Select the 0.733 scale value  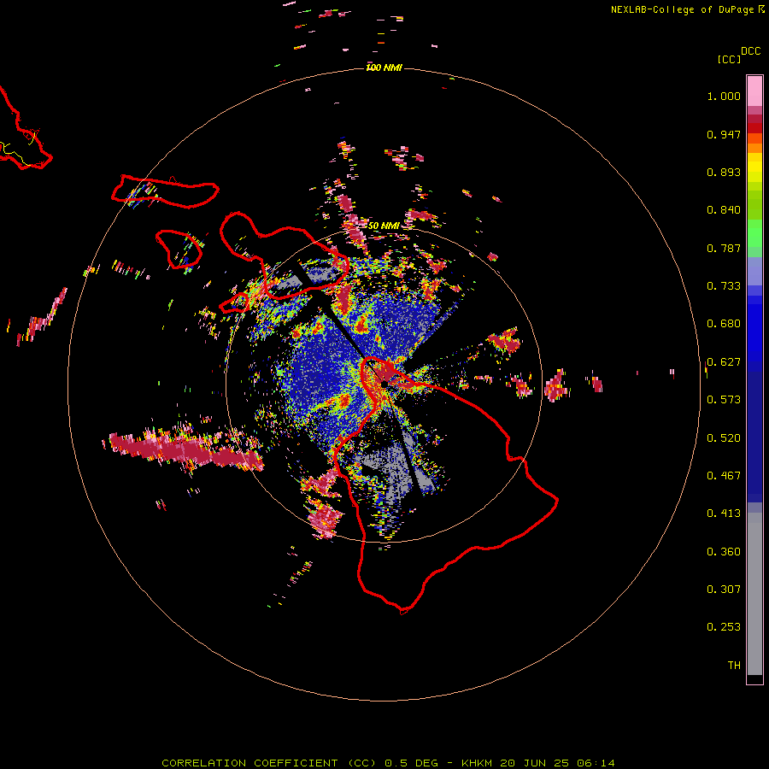tap(724, 286)
